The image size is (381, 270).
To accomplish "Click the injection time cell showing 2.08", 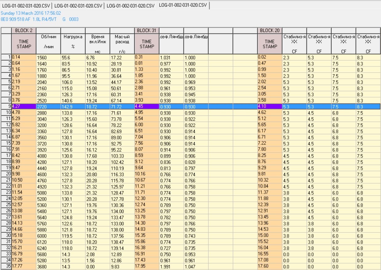I will pyautogui.click(x=98, y=254).
